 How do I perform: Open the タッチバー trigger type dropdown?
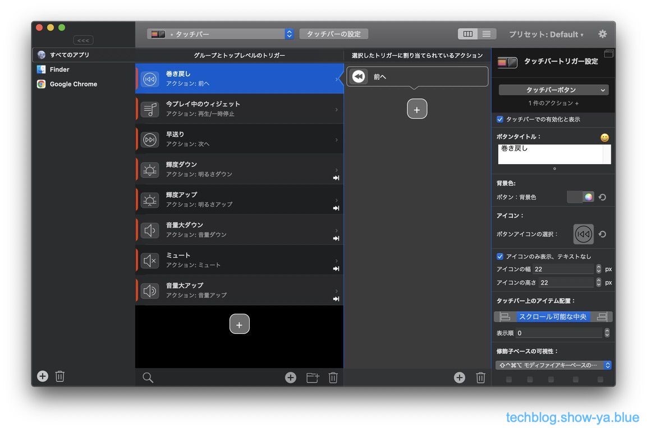220,34
